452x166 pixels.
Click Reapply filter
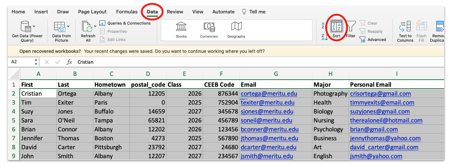(371, 31)
